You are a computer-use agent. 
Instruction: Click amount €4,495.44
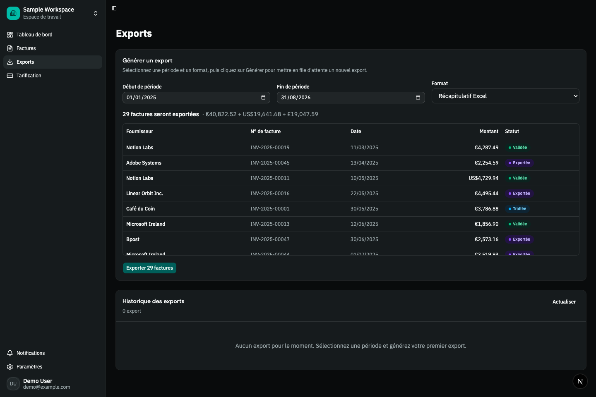(487, 194)
